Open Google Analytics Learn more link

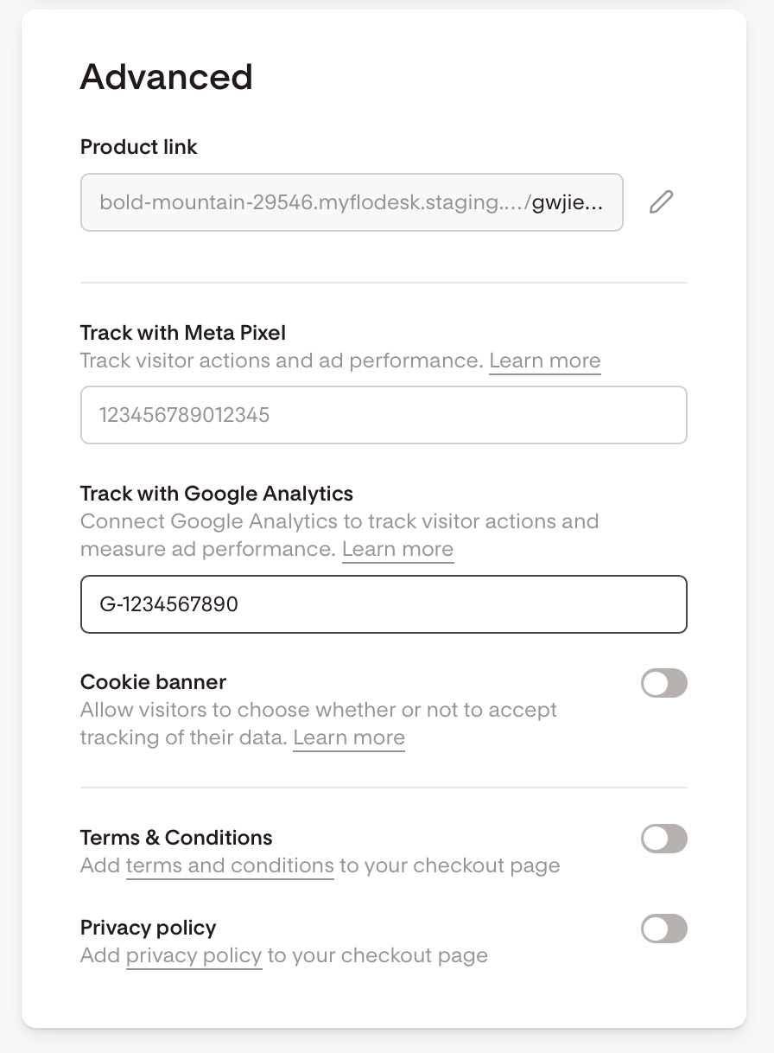pyautogui.click(x=397, y=549)
